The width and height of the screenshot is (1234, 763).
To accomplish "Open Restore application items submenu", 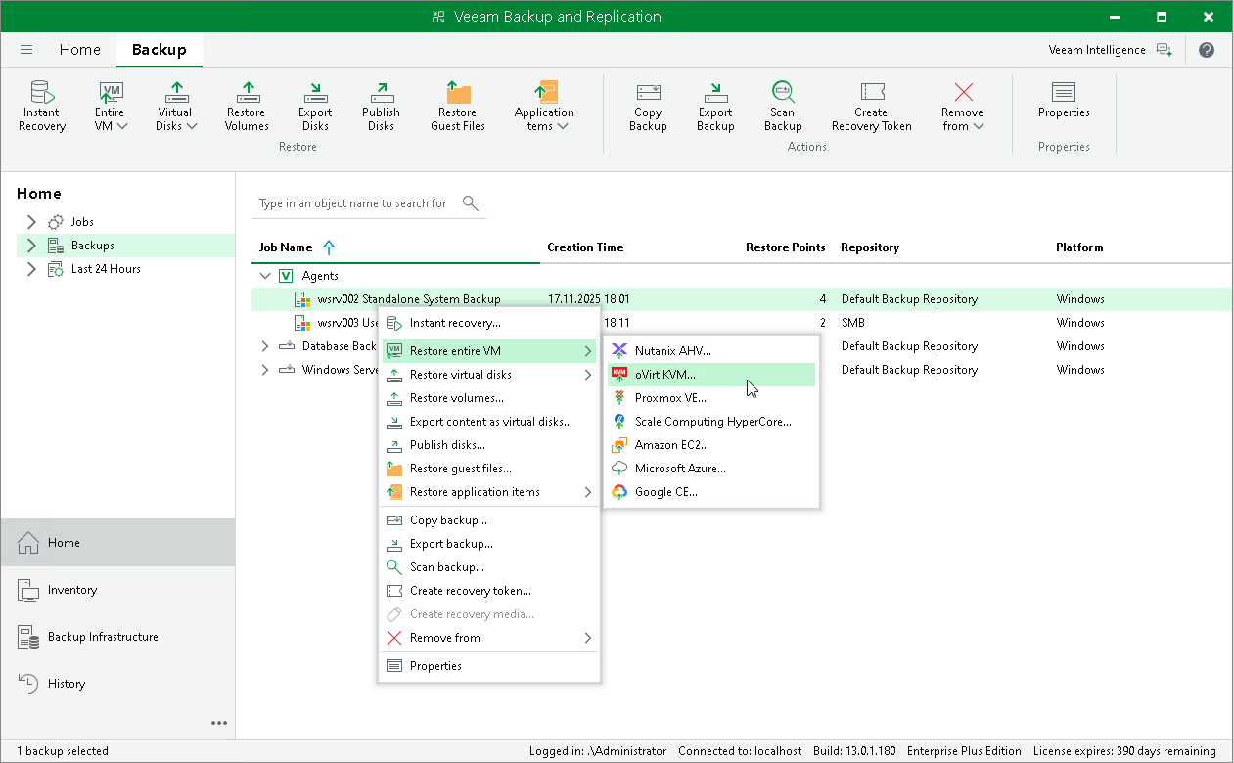I will click(489, 492).
